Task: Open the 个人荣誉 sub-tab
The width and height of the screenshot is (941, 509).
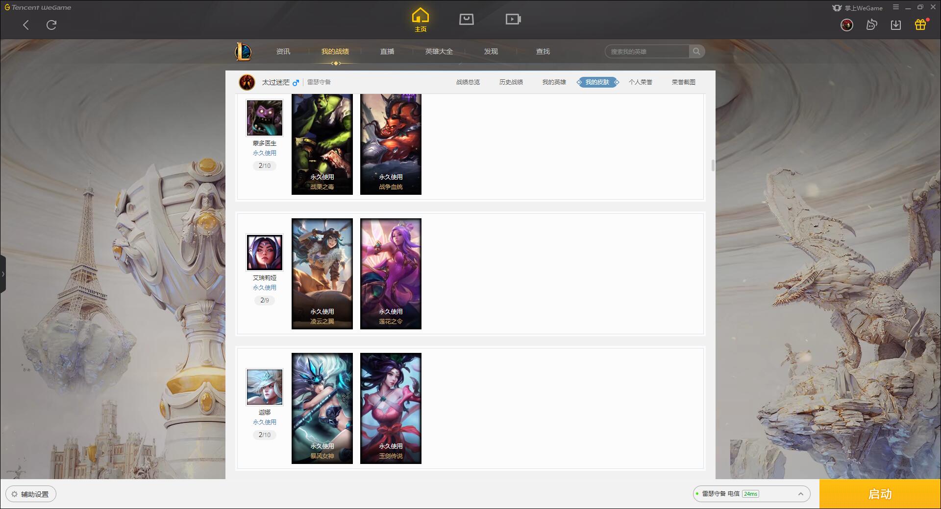Action: 641,82
